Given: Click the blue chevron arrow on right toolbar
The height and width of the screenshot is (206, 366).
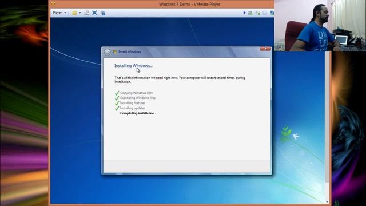Looking at the screenshot, I should coord(244,13).
